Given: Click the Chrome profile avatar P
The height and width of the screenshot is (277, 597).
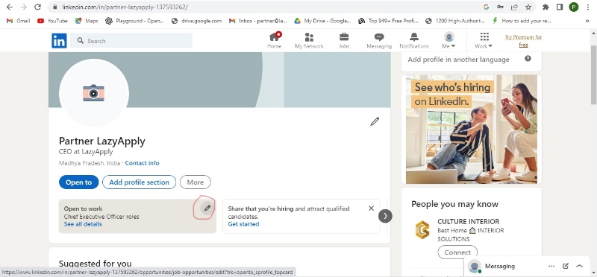Looking at the screenshot, I should pyautogui.click(x=573, y=7).
